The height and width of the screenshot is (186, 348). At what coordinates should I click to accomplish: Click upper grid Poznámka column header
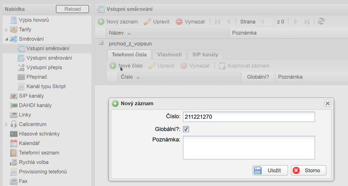(288, 33)
